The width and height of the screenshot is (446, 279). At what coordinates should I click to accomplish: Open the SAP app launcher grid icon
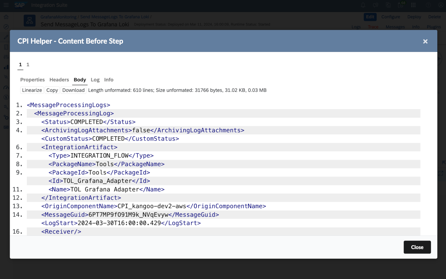[413, 5]
